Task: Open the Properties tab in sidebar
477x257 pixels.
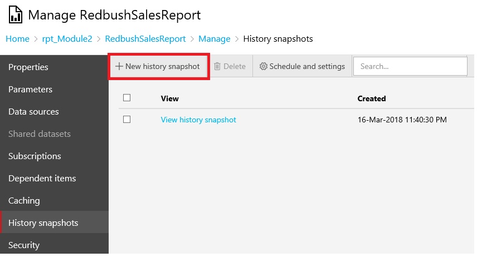Action: coord(28,67)
